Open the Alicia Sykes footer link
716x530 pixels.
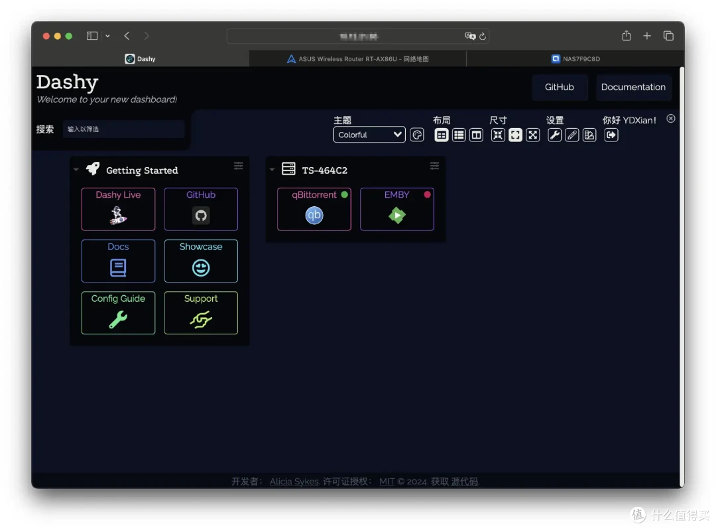[294, 482]
